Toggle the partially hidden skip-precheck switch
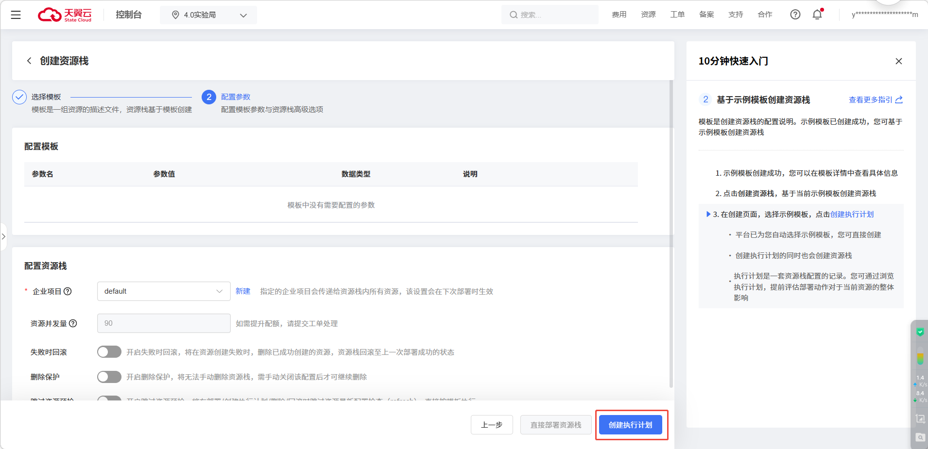The width and height of the screenshot is (928, 449). point(109,399)
